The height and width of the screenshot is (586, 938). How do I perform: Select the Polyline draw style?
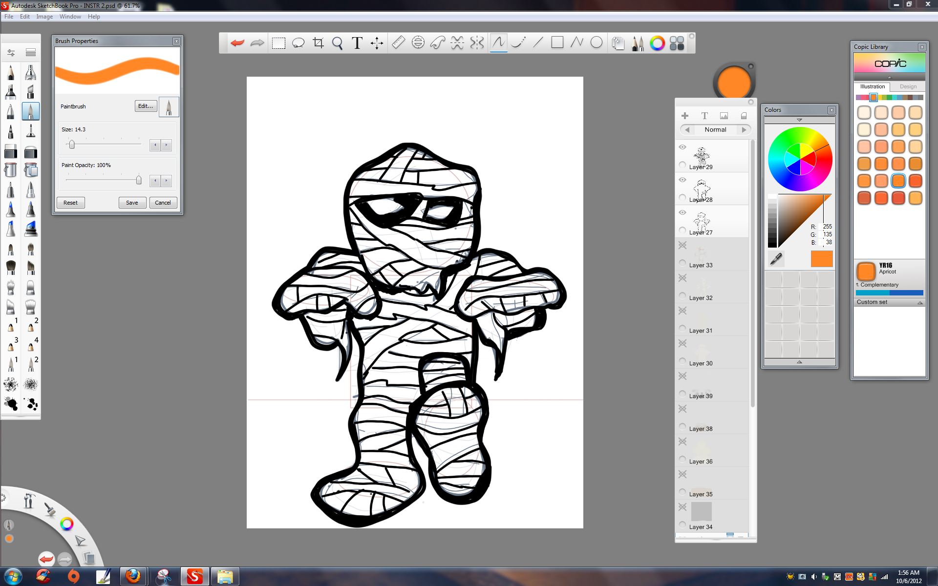pyautogui.click(x=576, y=42)
